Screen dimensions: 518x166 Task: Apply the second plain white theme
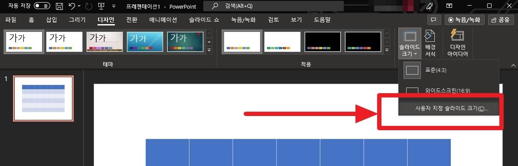(64, 42)
